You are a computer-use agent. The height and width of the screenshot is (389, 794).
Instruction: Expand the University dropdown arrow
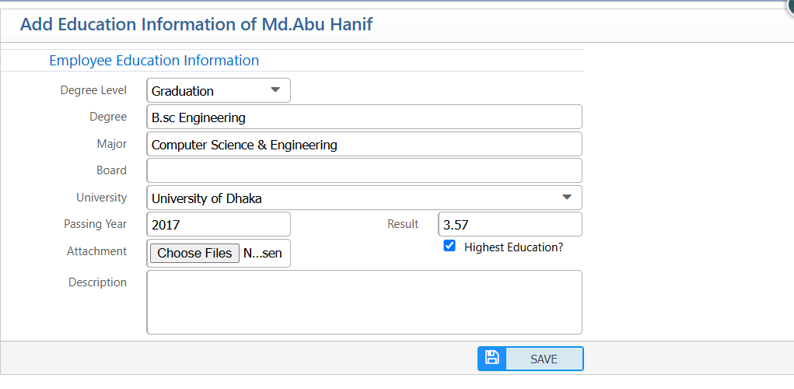click(567, 197)
